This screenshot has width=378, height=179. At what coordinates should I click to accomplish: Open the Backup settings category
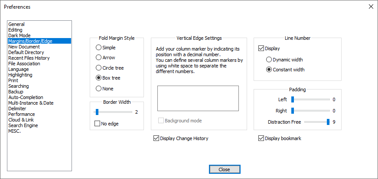click(16, 92)
